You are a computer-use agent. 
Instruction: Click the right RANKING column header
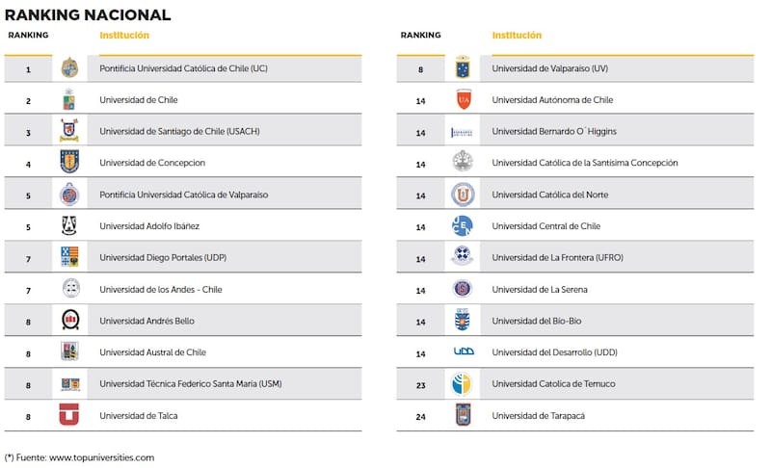point(420,36)
